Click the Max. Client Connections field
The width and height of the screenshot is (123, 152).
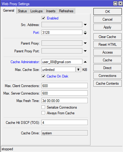[x=64, y=86]
